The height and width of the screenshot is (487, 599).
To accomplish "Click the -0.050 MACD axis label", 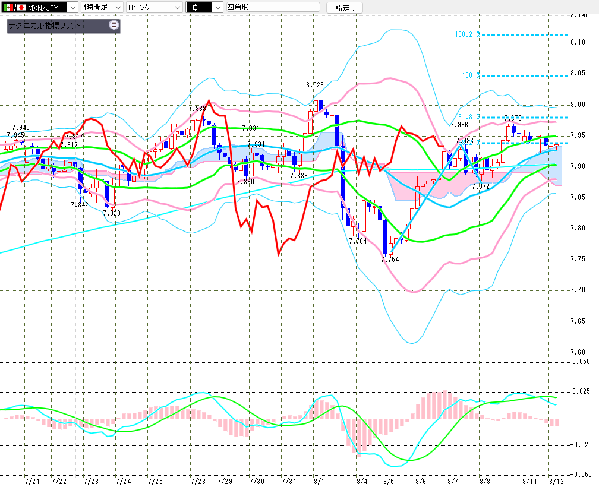I will 580,474.
